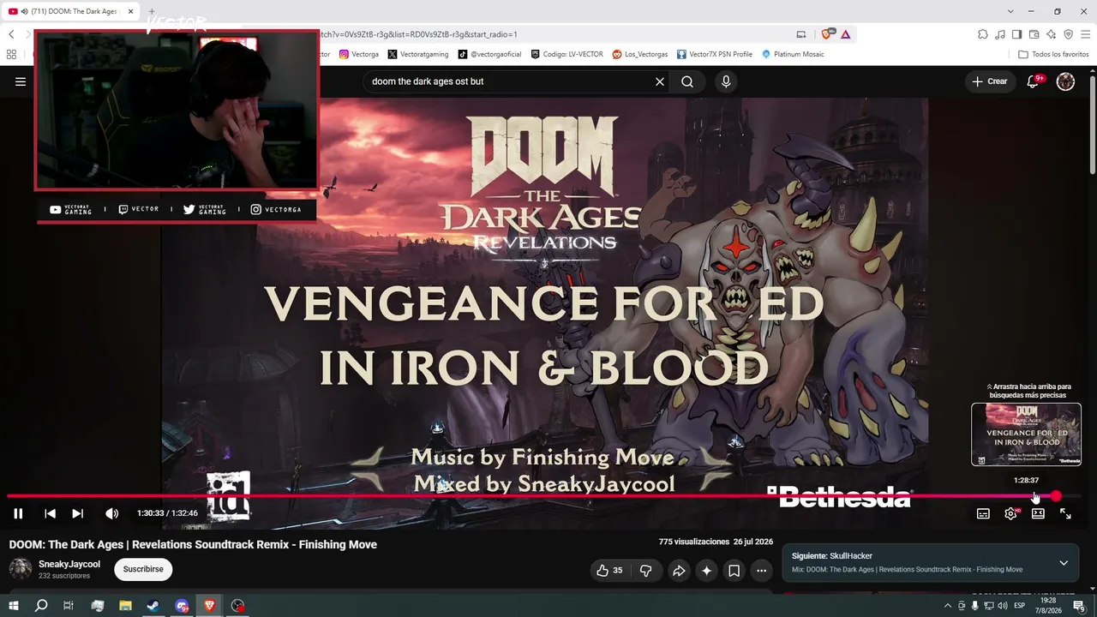Open the tab search dropdown arrow

(1010, 11)
